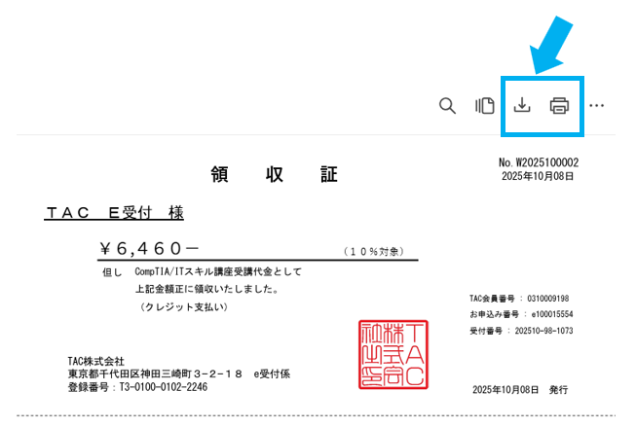This screenshot has height=427, width=636.
Task: Click the 領収証 title heading
Action: pos(275,175)
